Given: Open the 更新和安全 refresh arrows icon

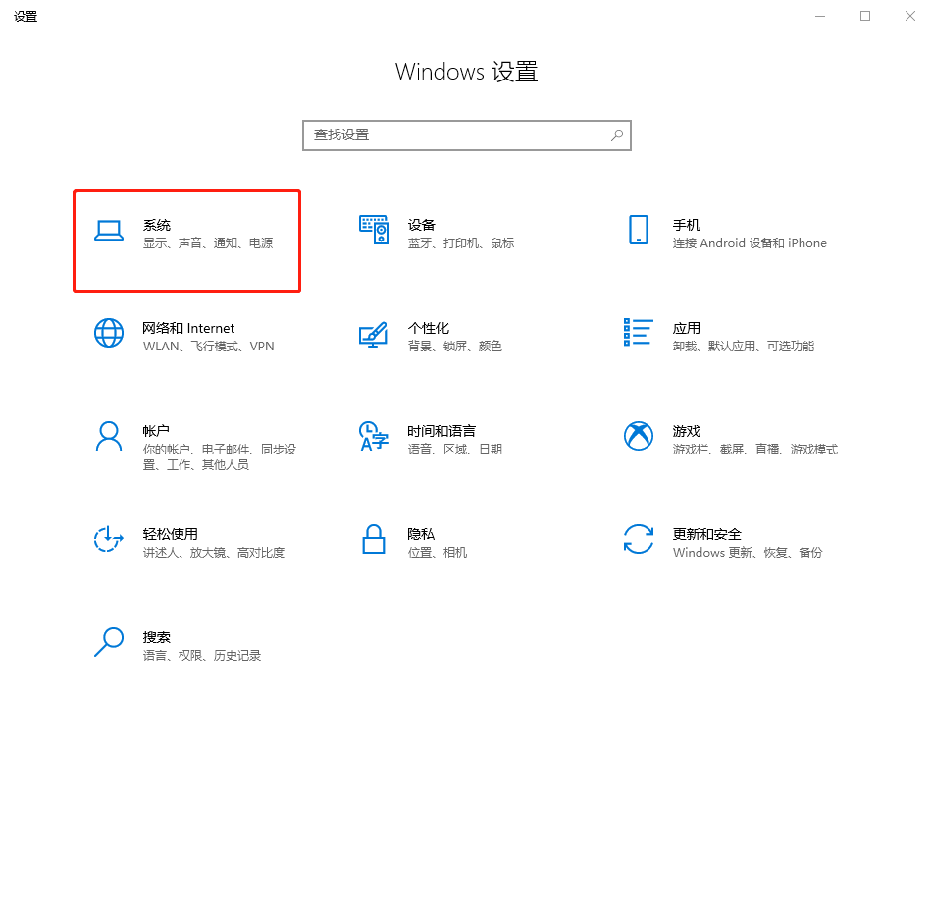Looking at the screenshot, I should (639, 539).
